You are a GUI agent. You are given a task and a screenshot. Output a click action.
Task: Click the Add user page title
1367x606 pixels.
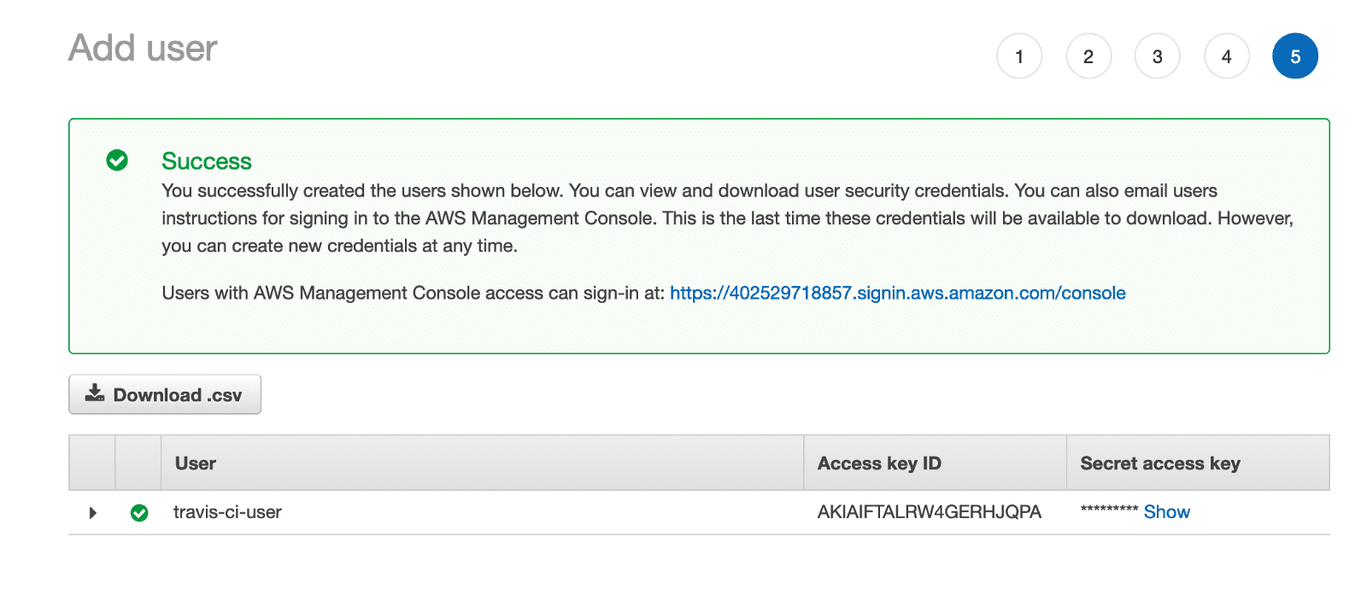143,48
